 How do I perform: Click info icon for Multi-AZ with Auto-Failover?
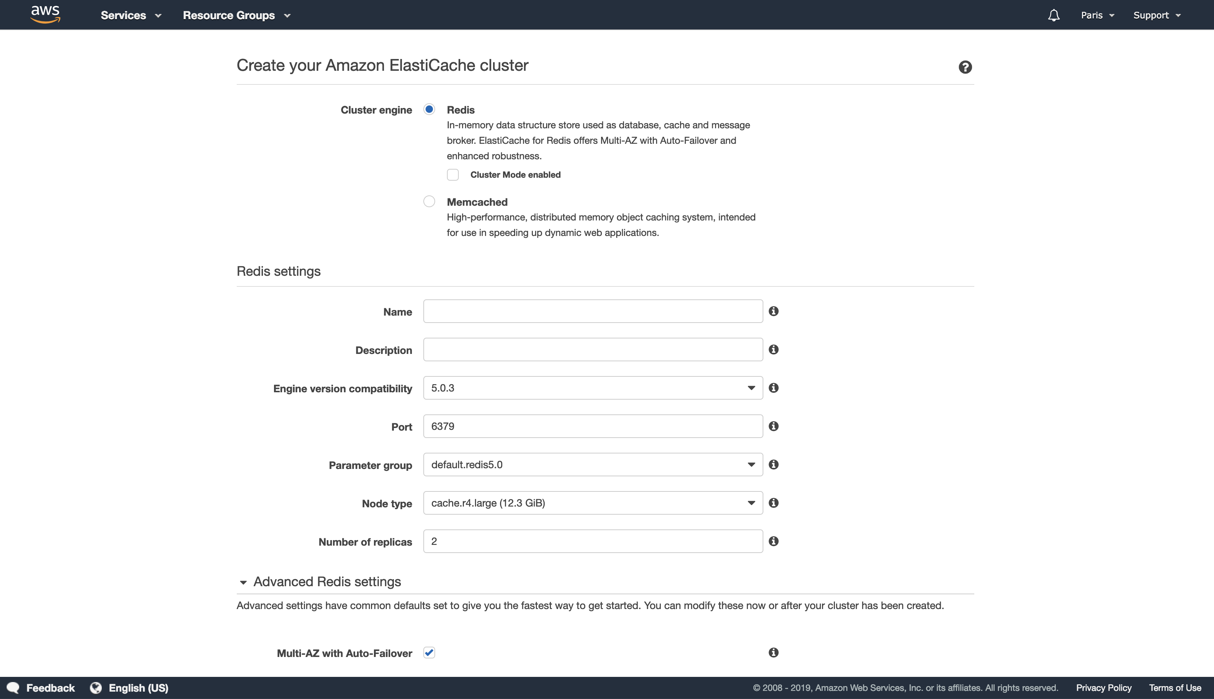(773, 653)
